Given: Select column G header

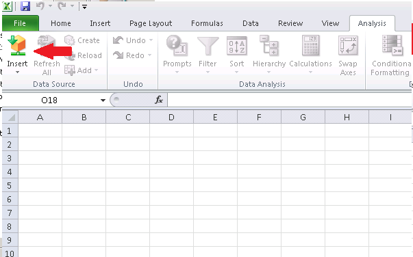Looking at the screenshot, I should coord(303,117).
